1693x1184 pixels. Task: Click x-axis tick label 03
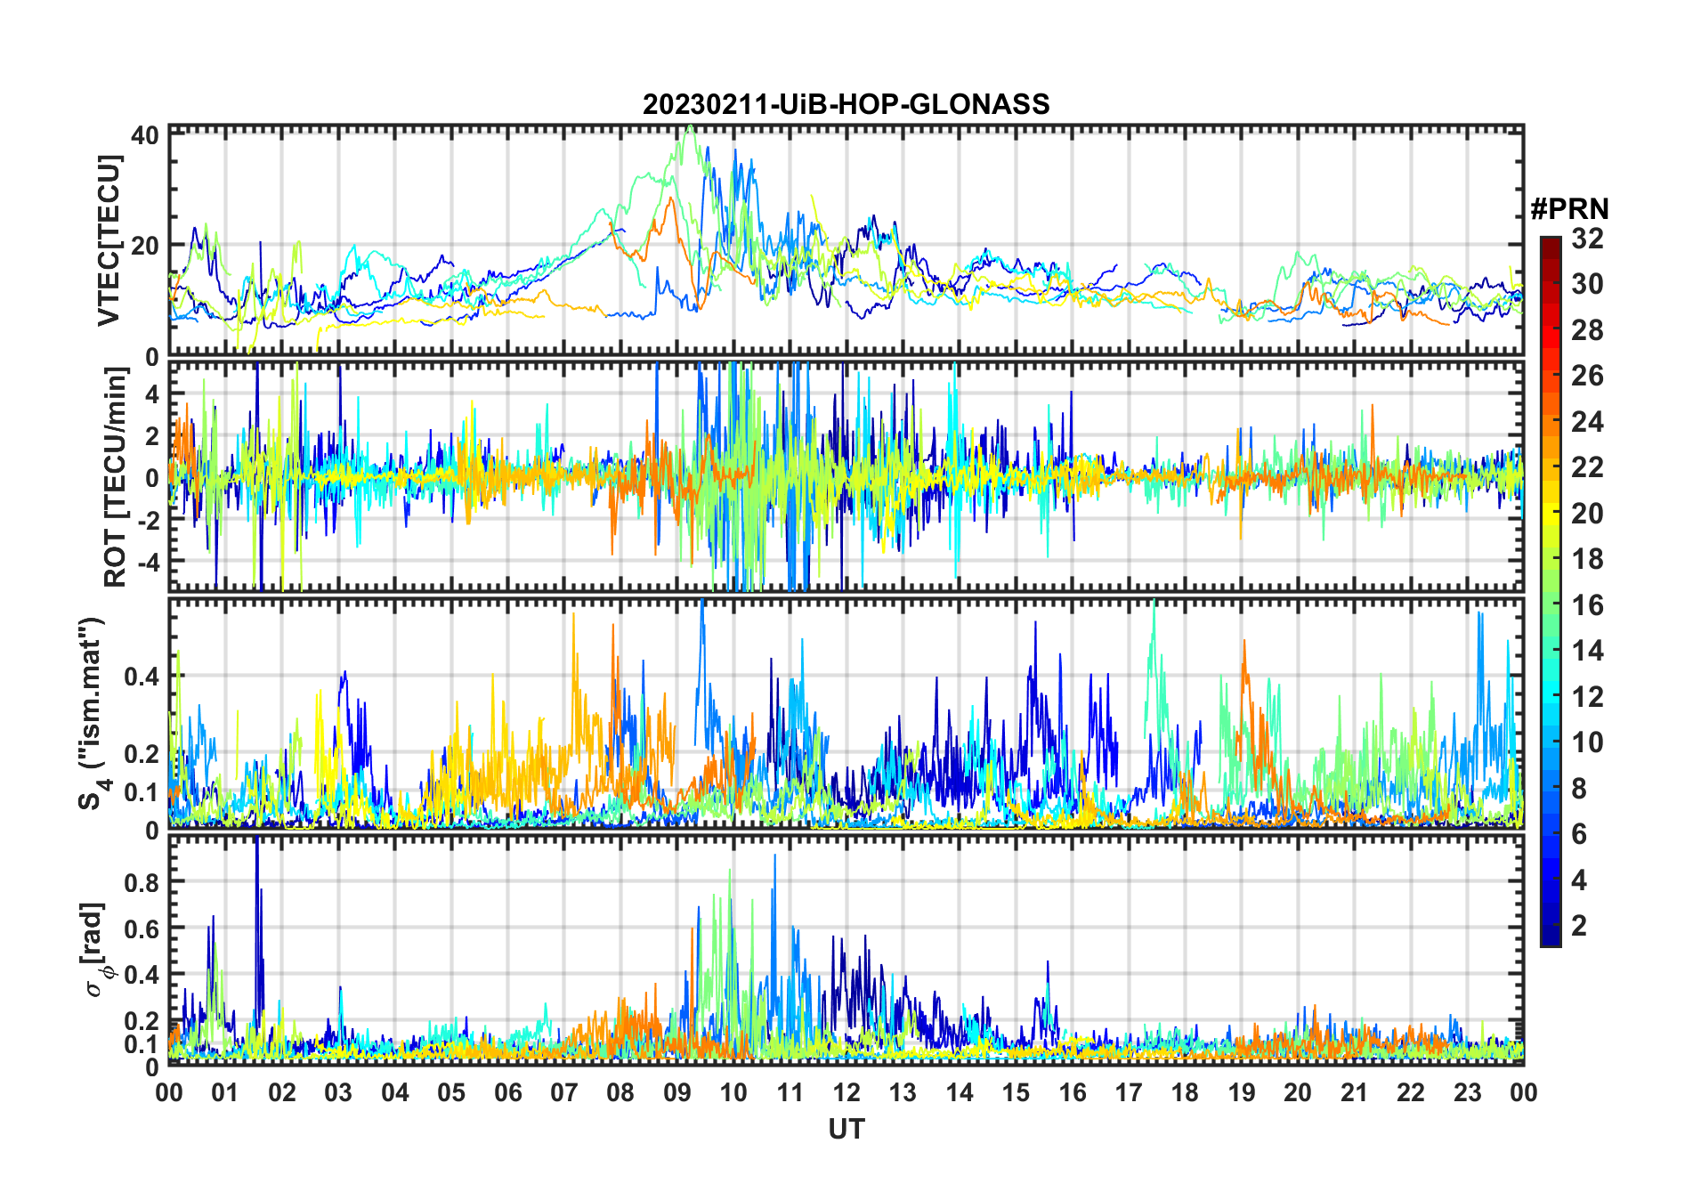tap(338, 1092)
